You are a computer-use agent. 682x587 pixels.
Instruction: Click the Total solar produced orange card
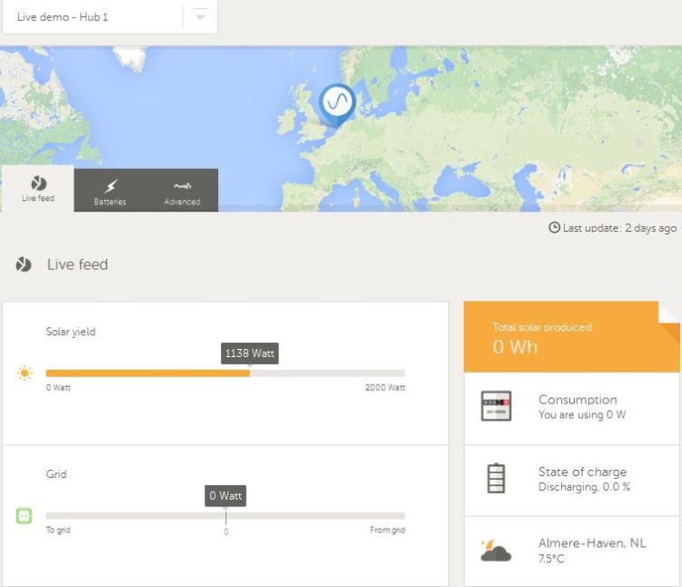[572, 337]
